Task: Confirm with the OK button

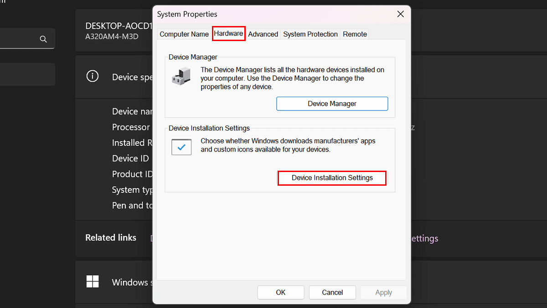Action: pos(280,292)
